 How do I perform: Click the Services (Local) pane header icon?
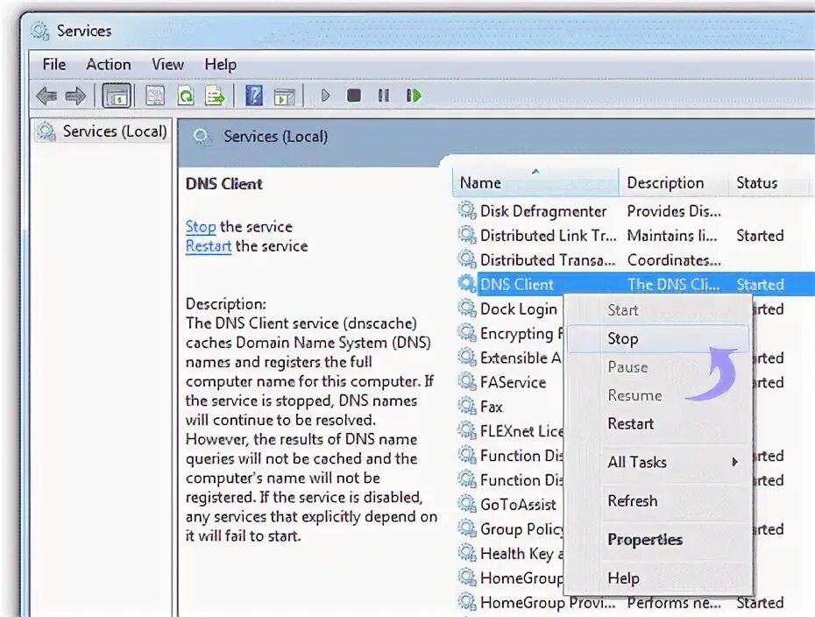202,137
